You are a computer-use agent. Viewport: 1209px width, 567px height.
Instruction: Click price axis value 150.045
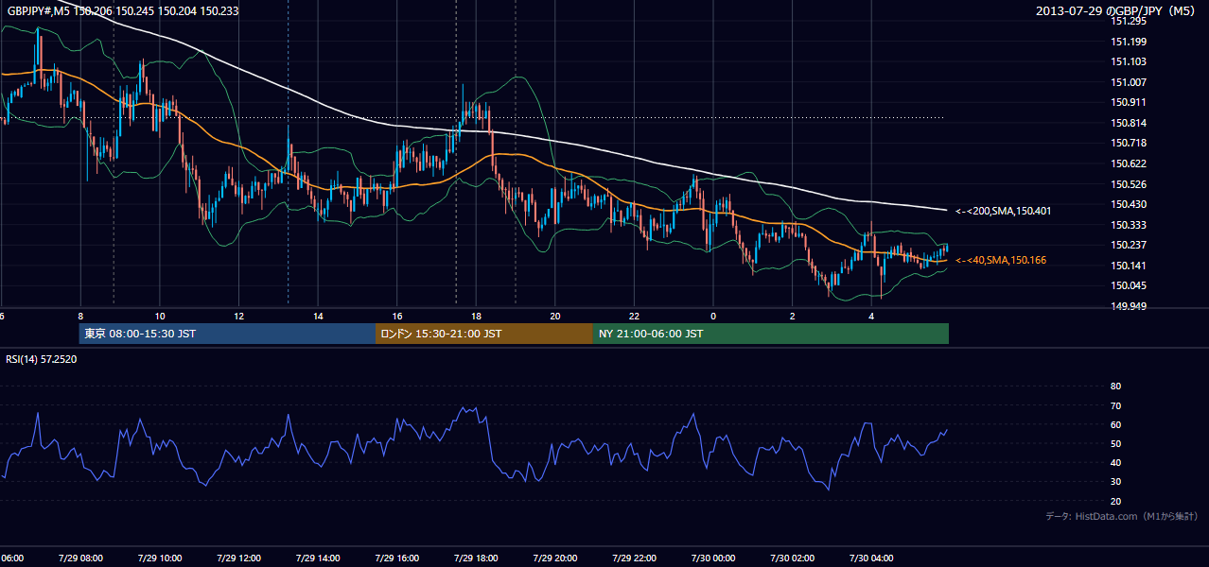pos(1130,285)
